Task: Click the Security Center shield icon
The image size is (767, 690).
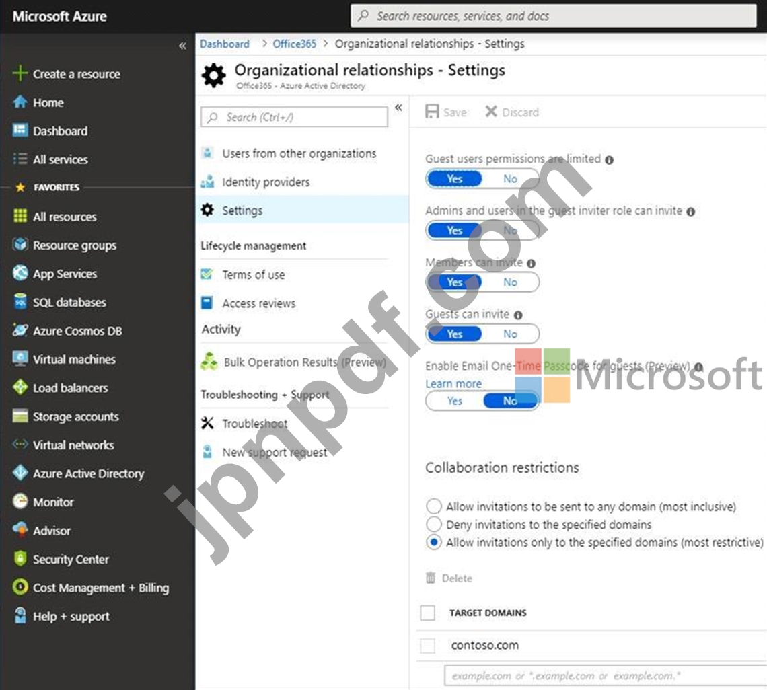Action: coord(20,558)
